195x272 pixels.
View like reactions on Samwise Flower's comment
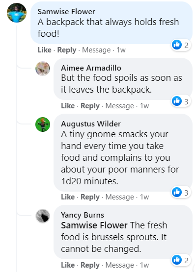pos(181,45)
